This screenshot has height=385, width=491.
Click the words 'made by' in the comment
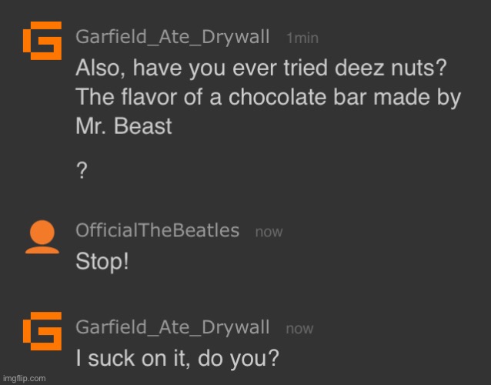click(x=416, y=97)
